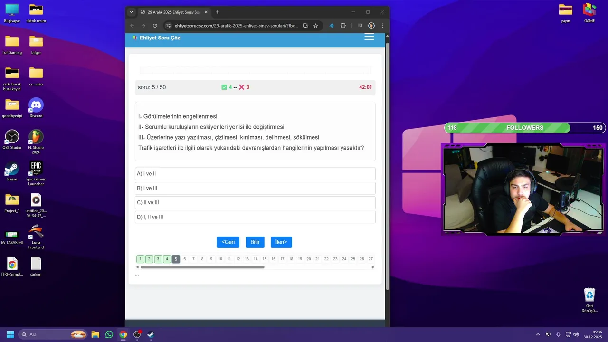The image size is (608, 342).
Task: Select the FL Studio 2024 shortcut
Action: [36, 142]
